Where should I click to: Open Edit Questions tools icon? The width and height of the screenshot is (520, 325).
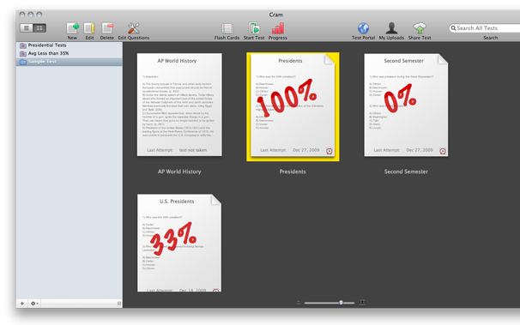coord(134,28)
